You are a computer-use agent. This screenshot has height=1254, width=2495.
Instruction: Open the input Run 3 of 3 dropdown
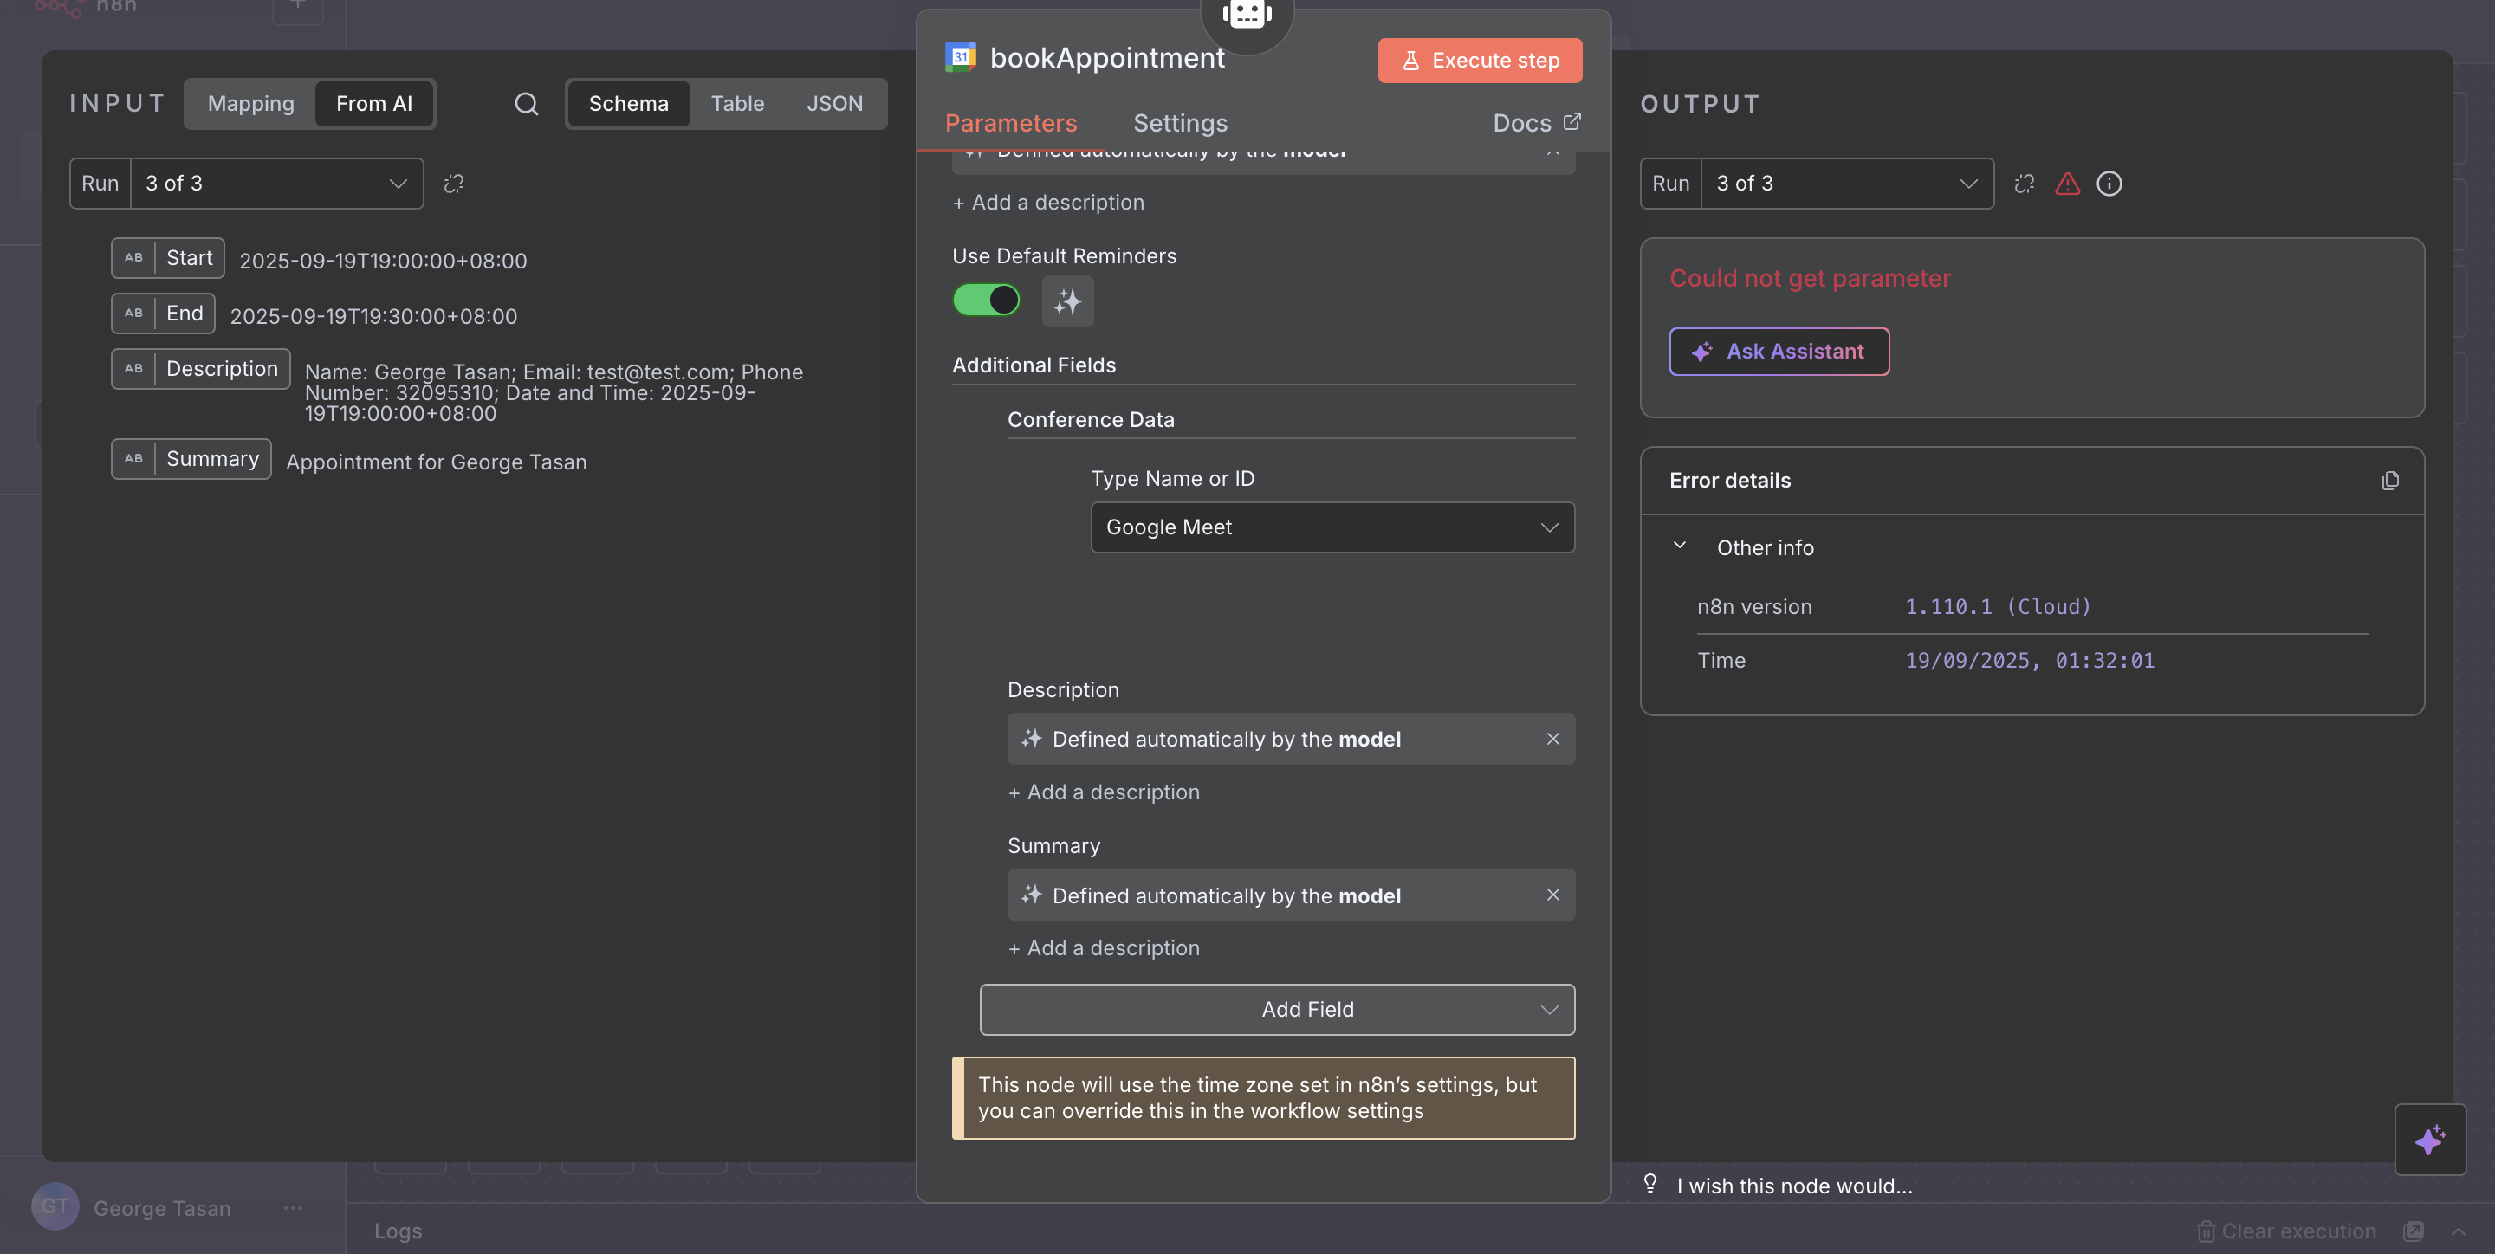tap(276, 183)
